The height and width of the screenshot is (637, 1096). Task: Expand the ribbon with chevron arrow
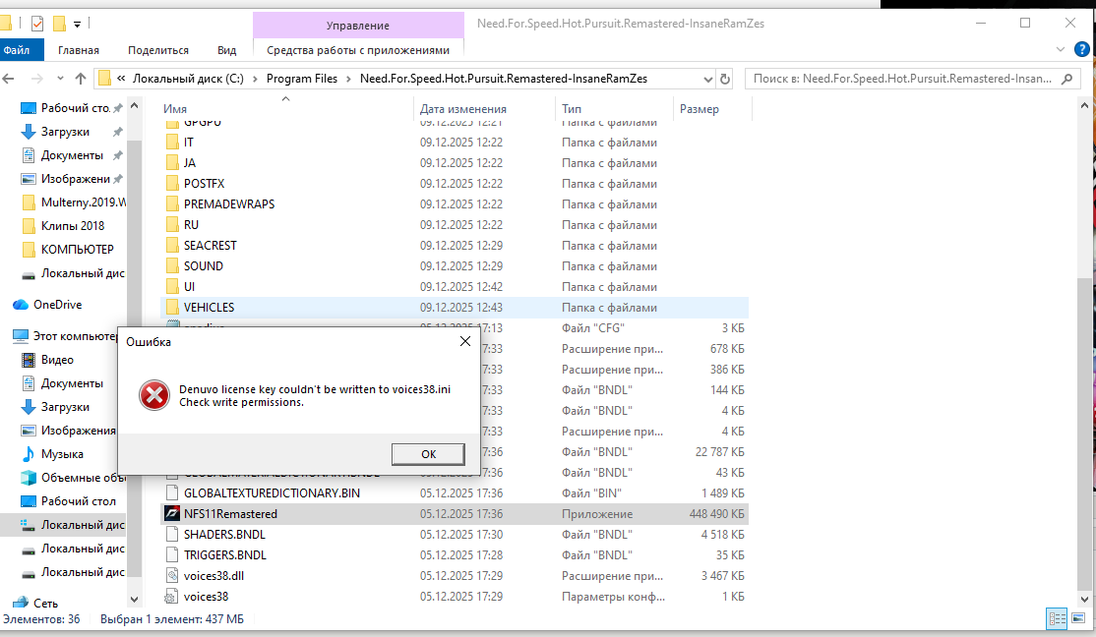[1060, 50]
